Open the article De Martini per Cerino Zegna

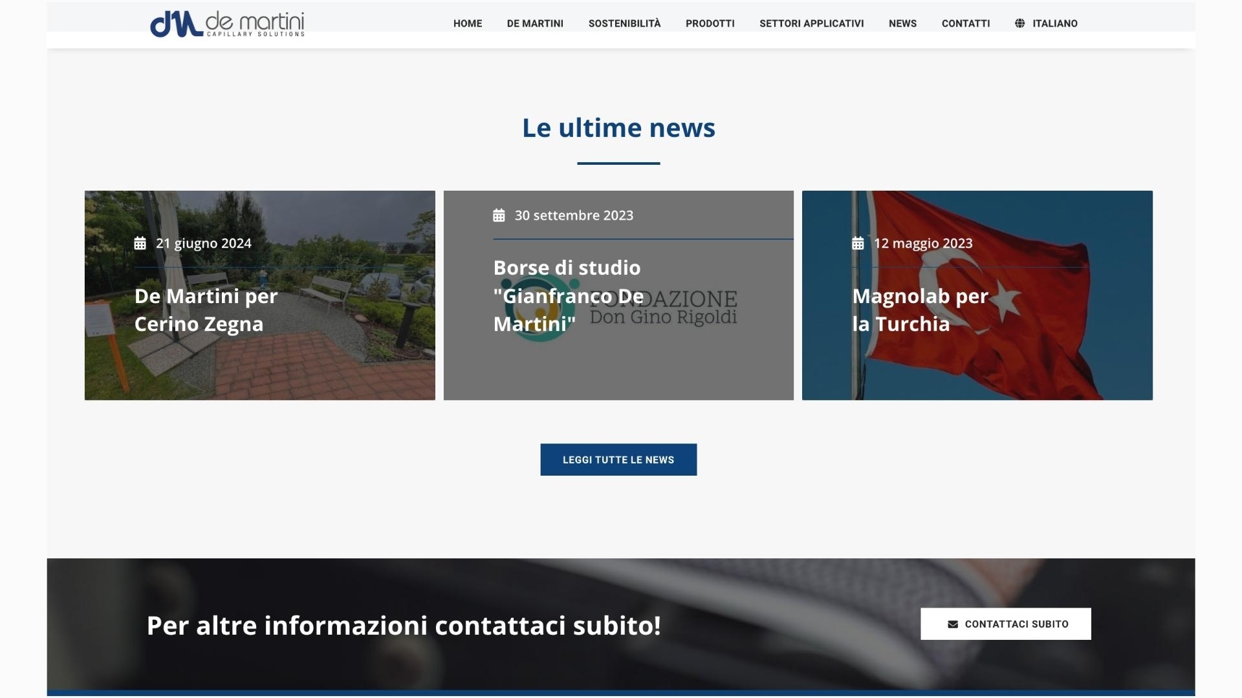click(x=206, y=310)
